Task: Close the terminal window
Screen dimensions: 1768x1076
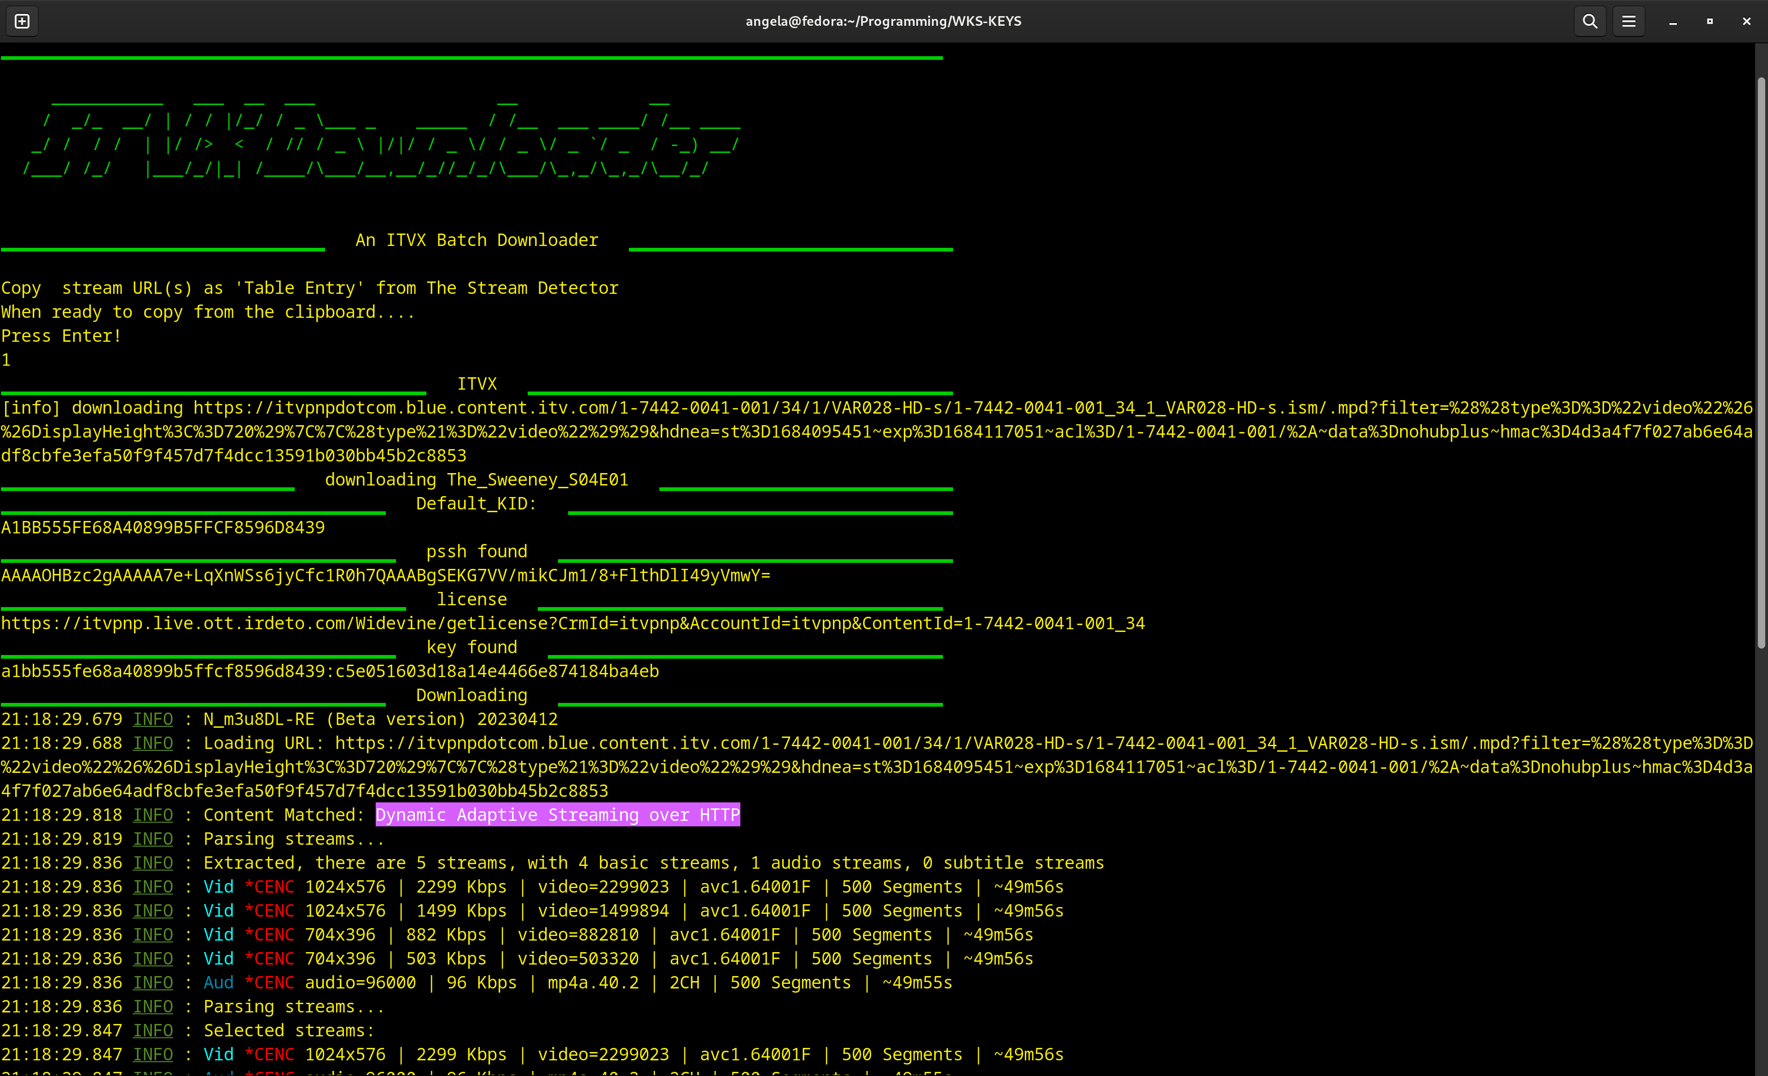Action: tap(1746, 21)
